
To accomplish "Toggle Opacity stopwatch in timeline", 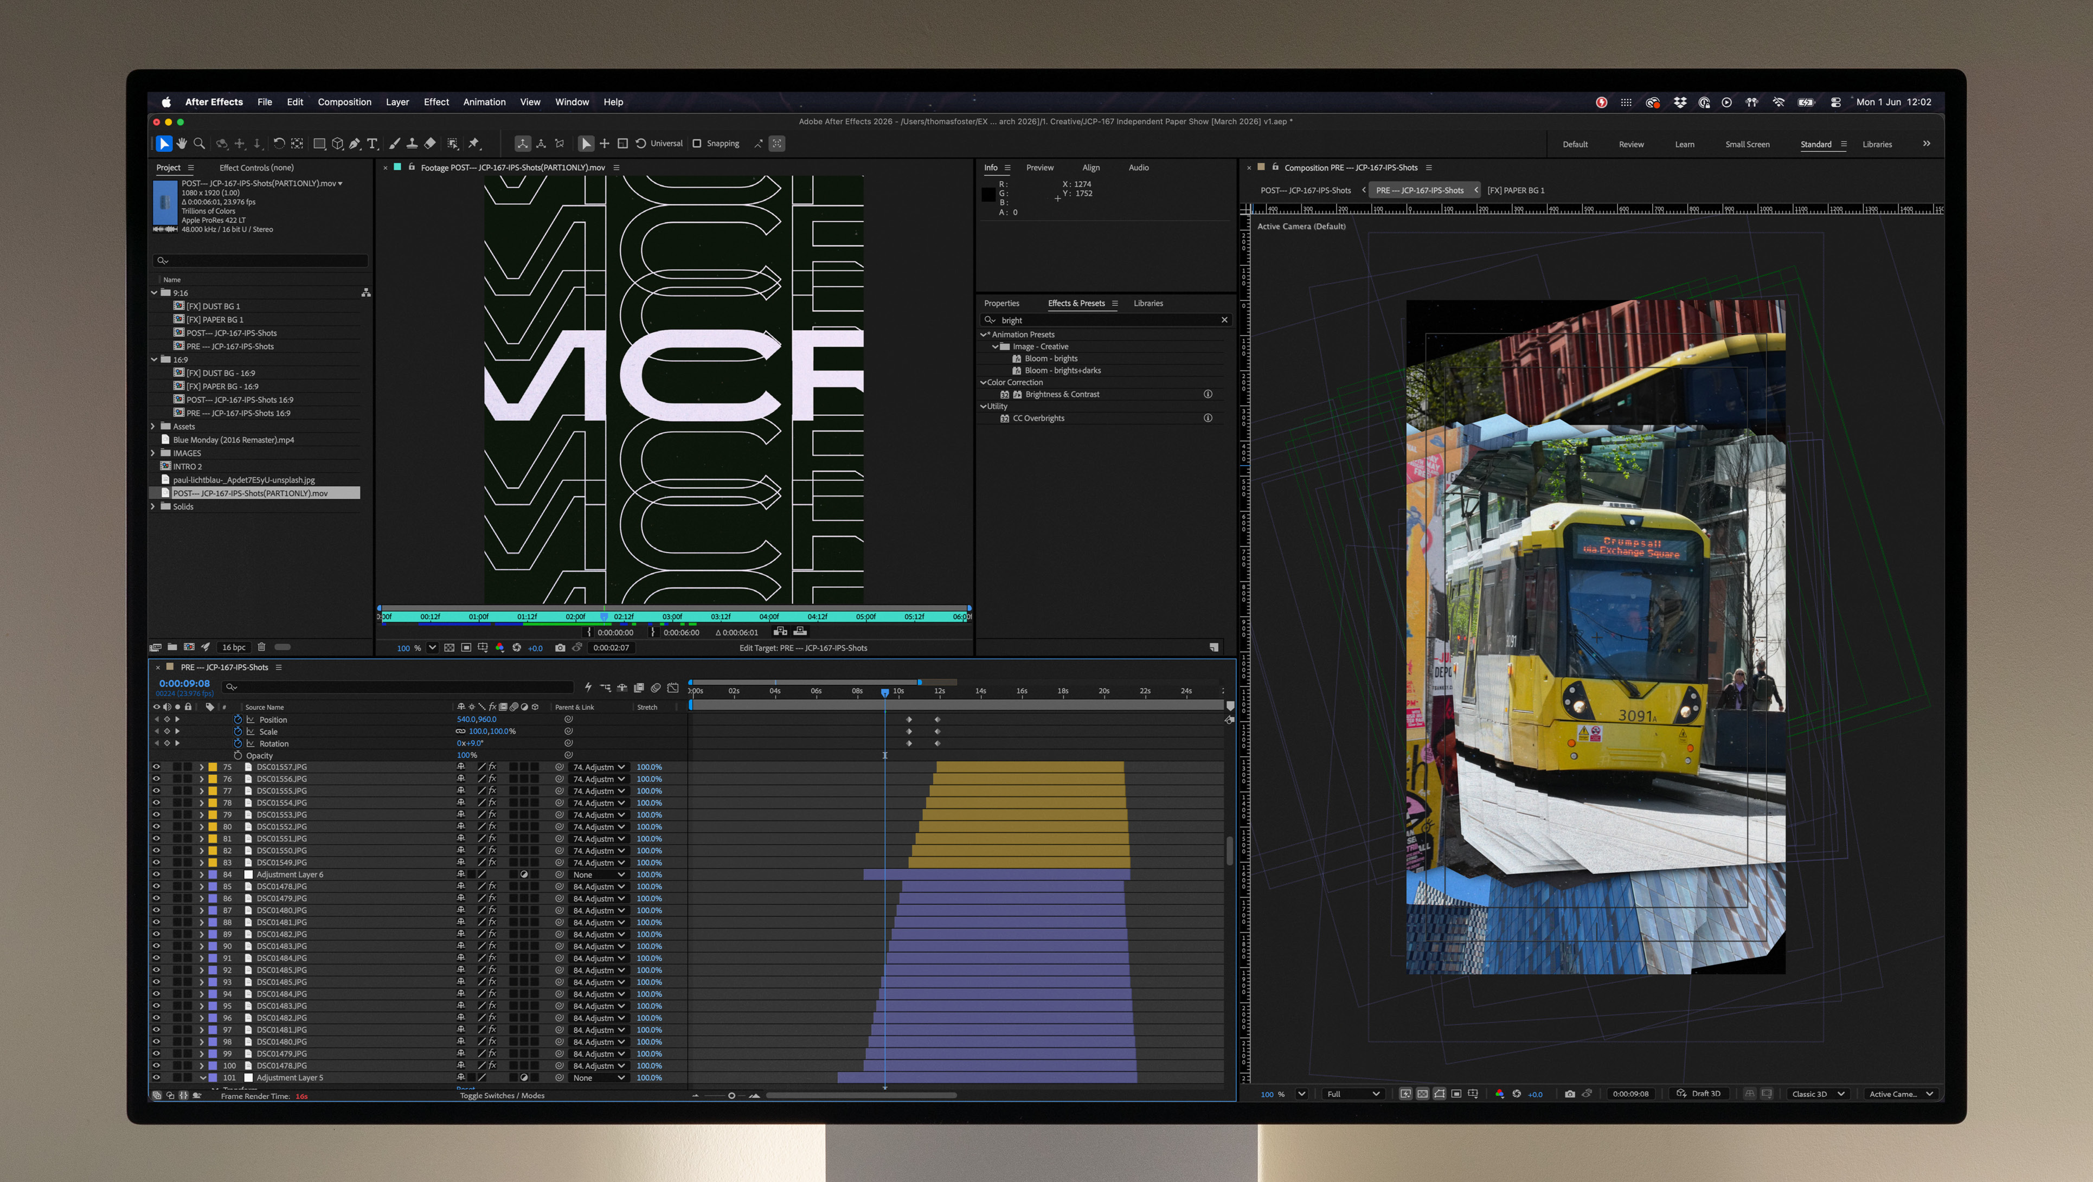I will click(x=238, y=755).
